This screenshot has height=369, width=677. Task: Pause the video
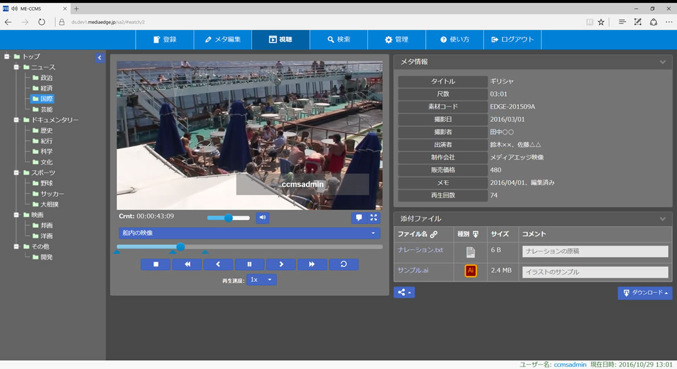point(249,264)
